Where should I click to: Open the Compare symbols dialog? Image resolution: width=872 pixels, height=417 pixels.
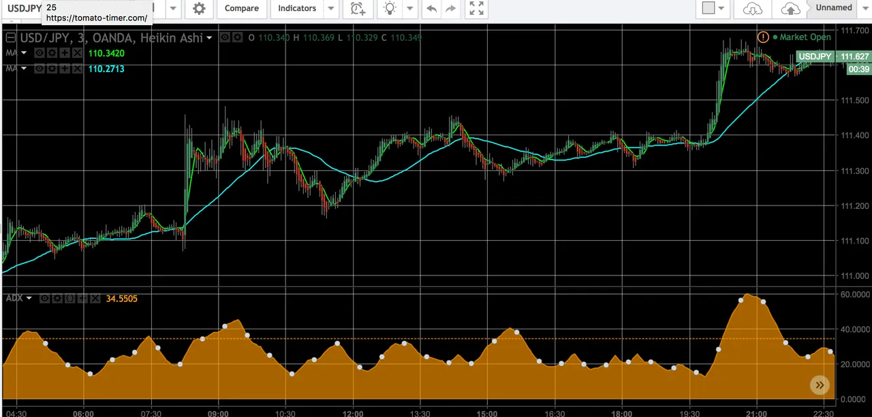point(242,9)
